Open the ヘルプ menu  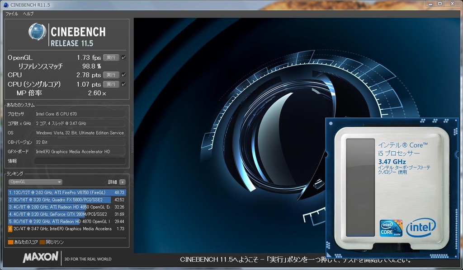(28, 14)
